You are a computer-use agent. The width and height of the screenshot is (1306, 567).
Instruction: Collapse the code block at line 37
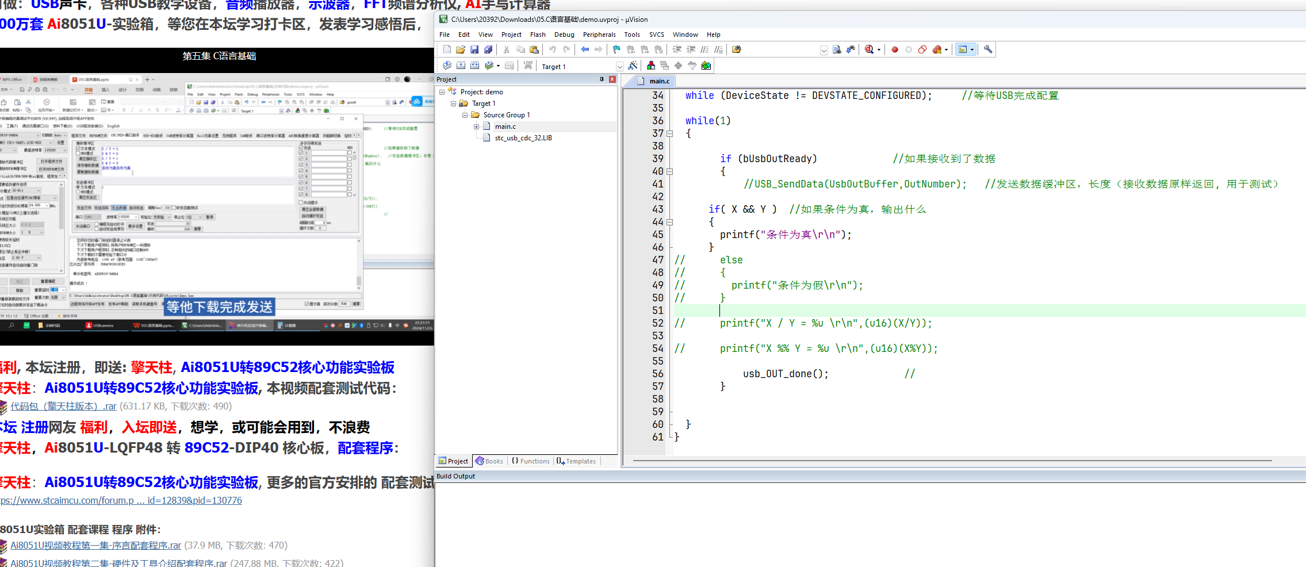coord(670,133)
